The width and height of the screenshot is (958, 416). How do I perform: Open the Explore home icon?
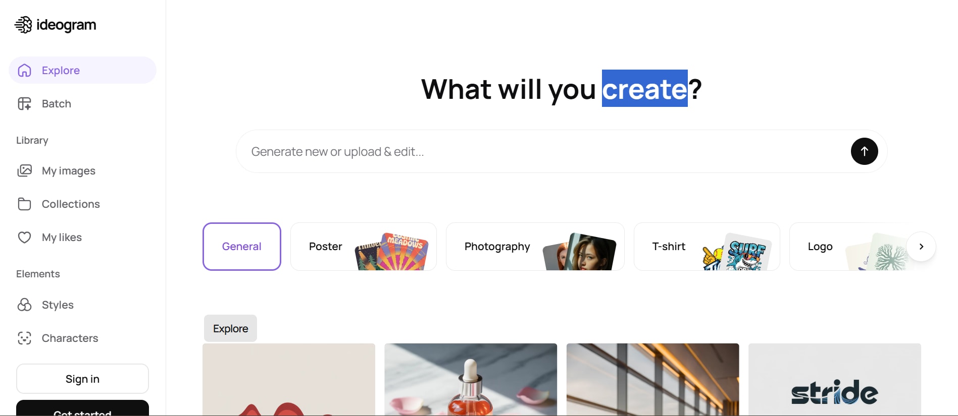coord(24,71)
